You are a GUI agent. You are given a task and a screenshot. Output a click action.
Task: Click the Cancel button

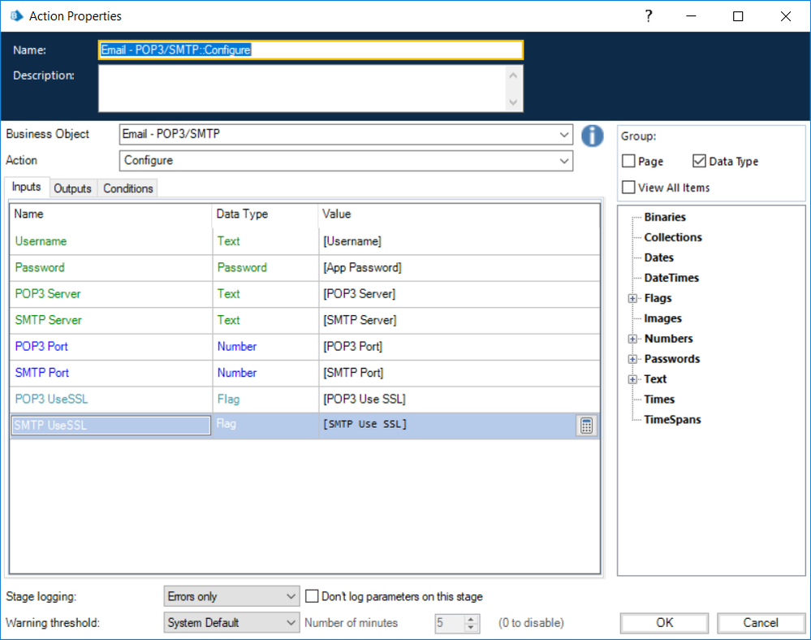coord(761,622)
